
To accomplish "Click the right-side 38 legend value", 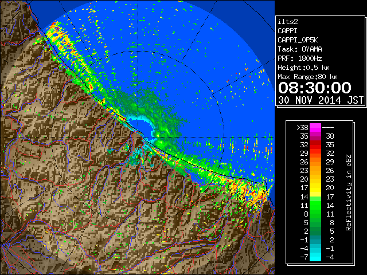I will pyautogui.click(x=330, y=136).
